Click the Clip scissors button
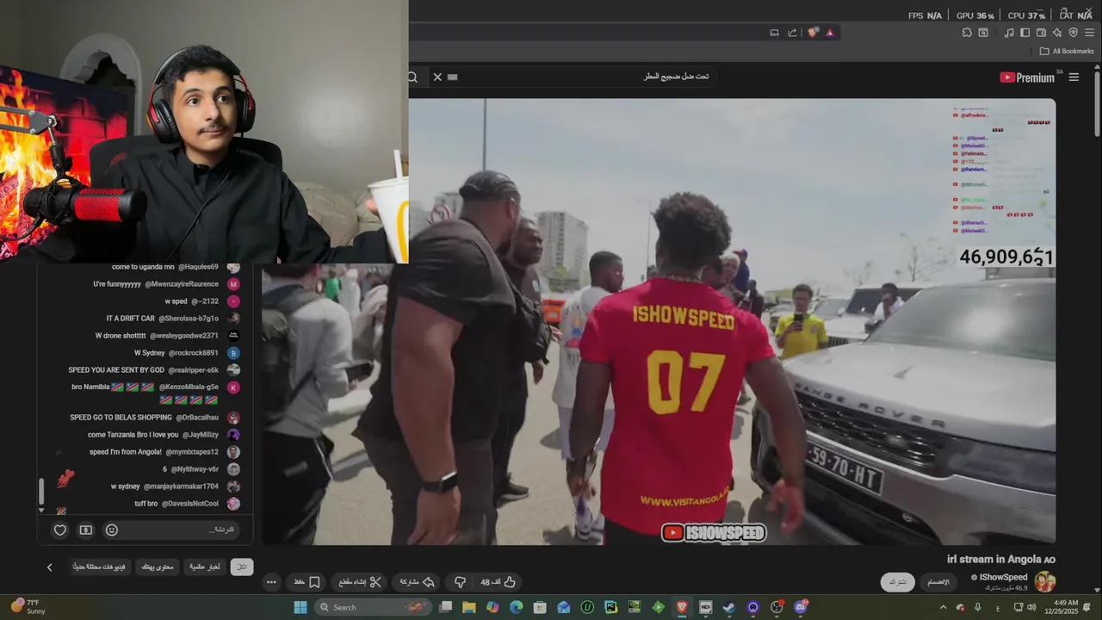Viewport: 1102px width, 620px height. (360, 582)
